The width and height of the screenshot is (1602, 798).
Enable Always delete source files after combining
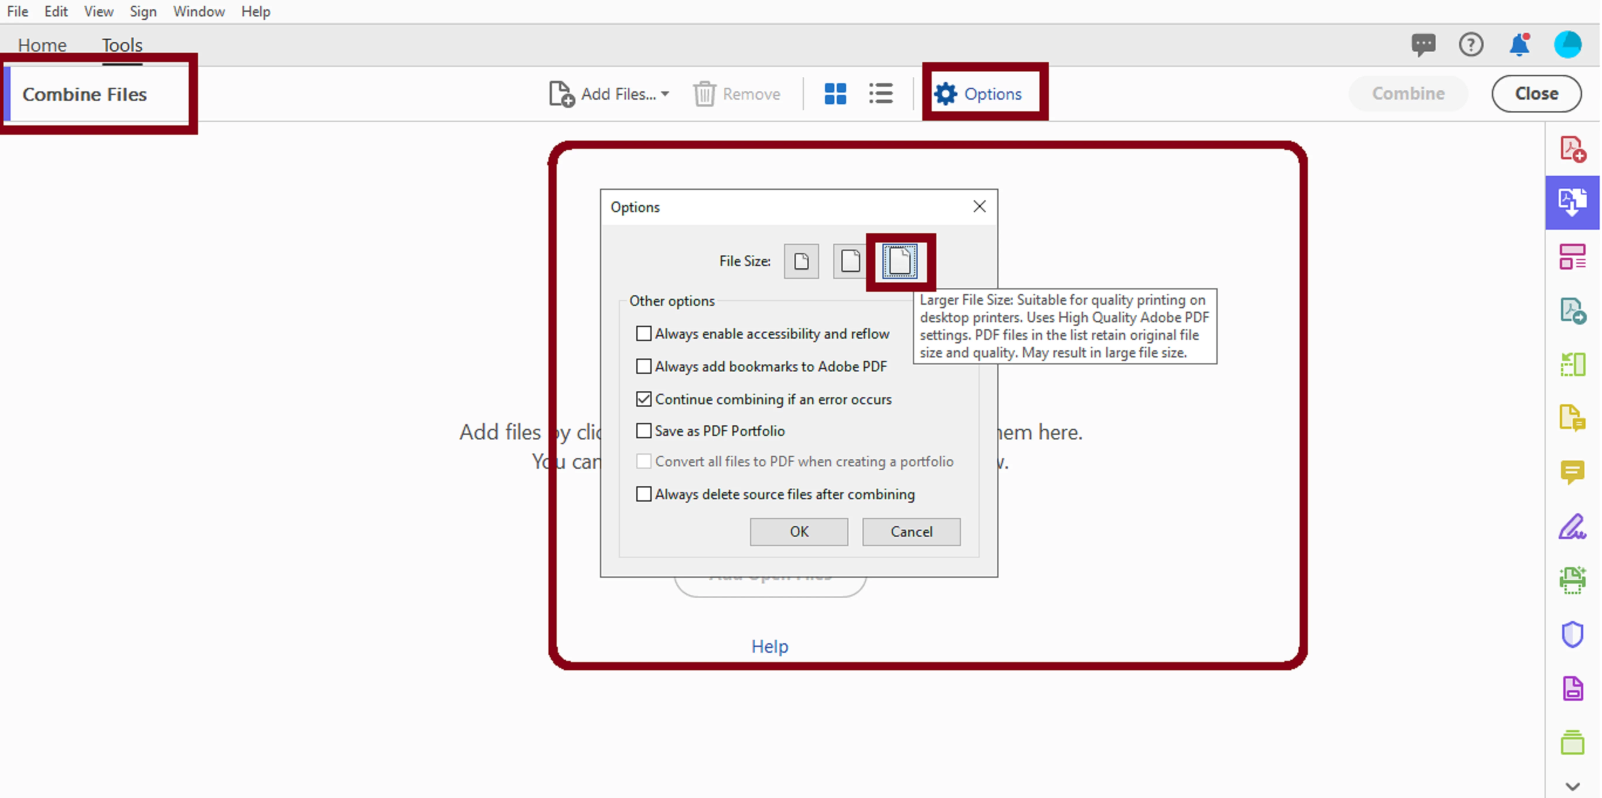(x=644, y=494)
